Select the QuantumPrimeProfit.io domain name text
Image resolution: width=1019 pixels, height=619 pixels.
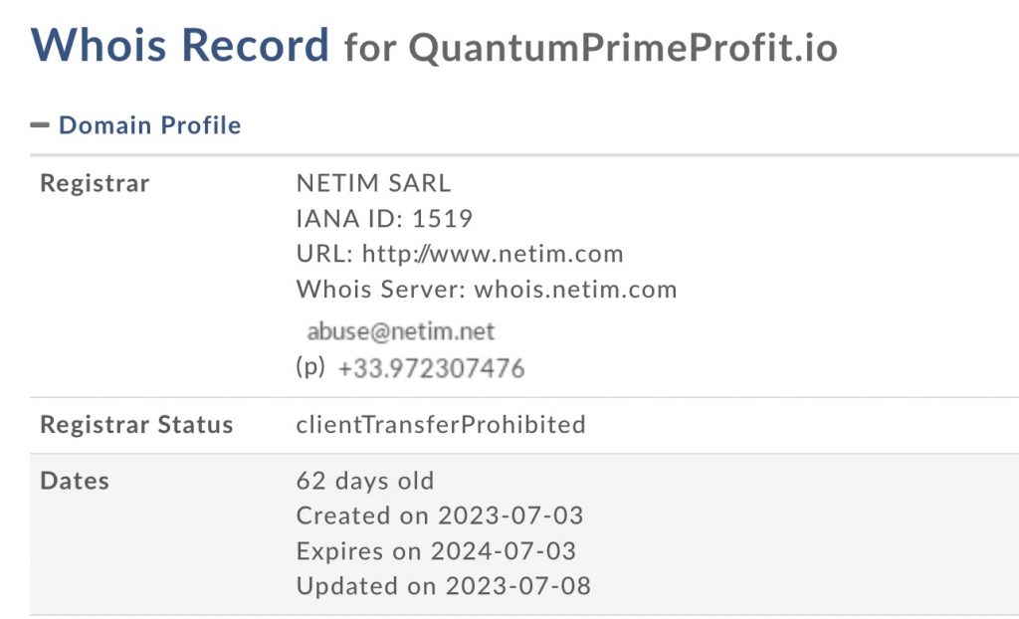coord(623,48)
